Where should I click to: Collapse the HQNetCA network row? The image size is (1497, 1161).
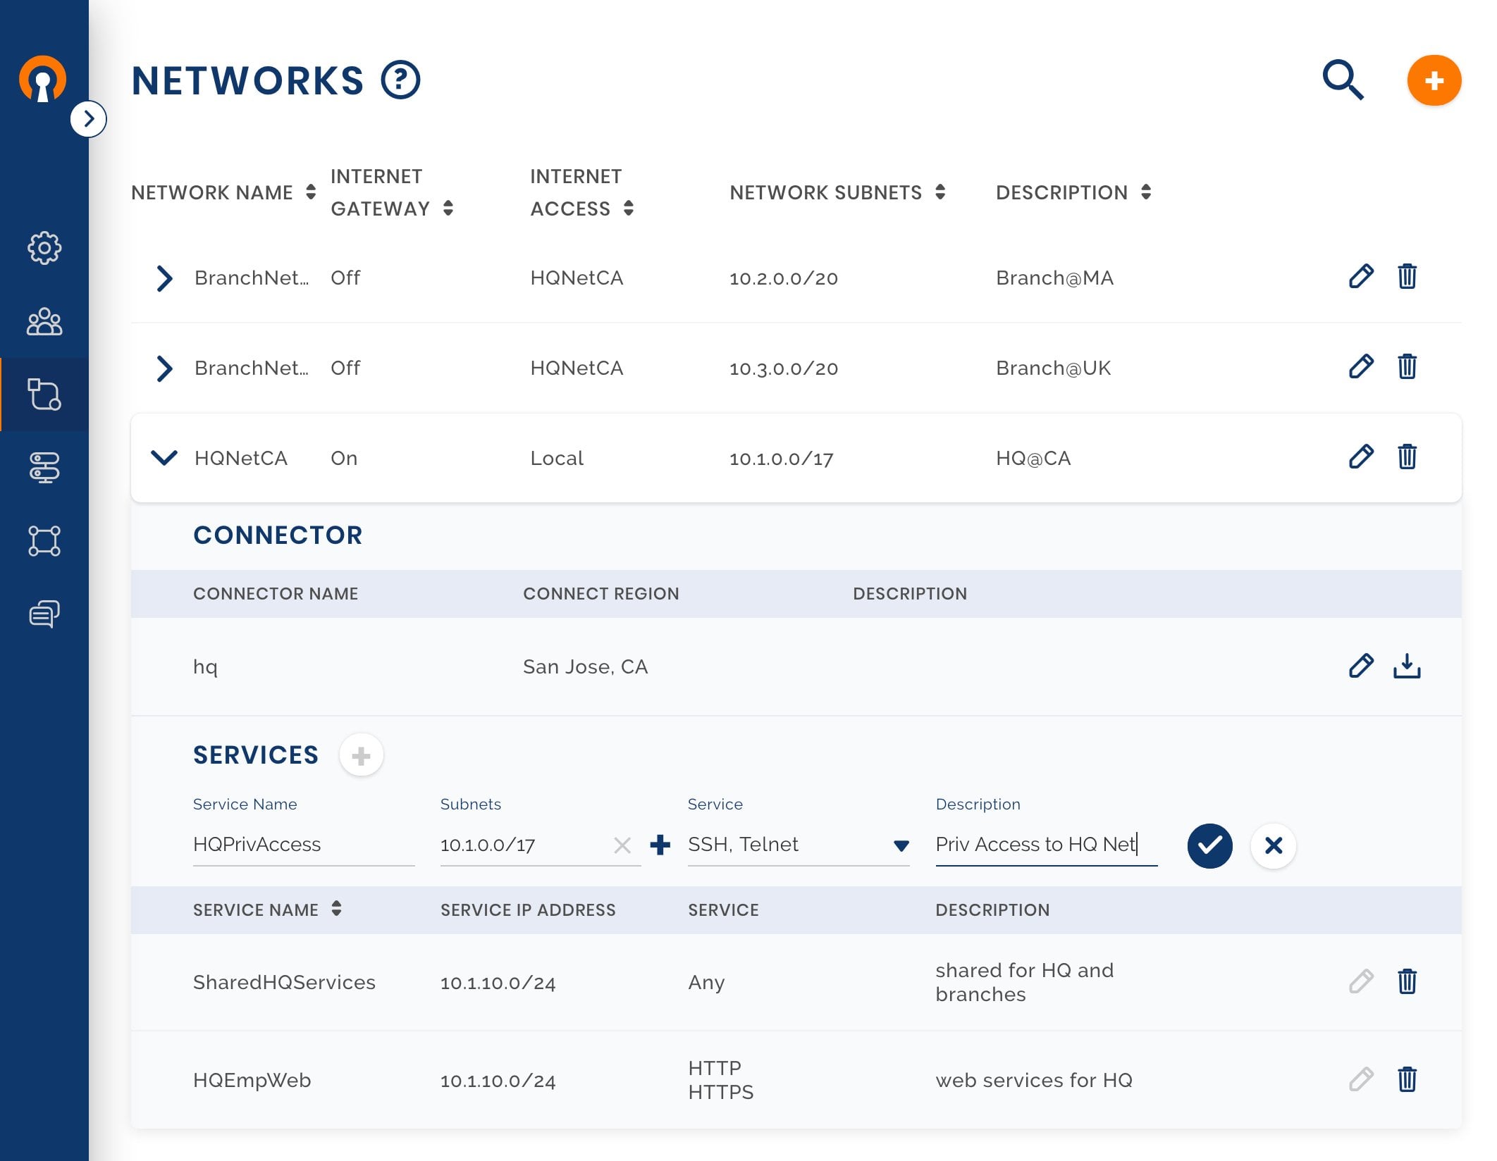164,458
